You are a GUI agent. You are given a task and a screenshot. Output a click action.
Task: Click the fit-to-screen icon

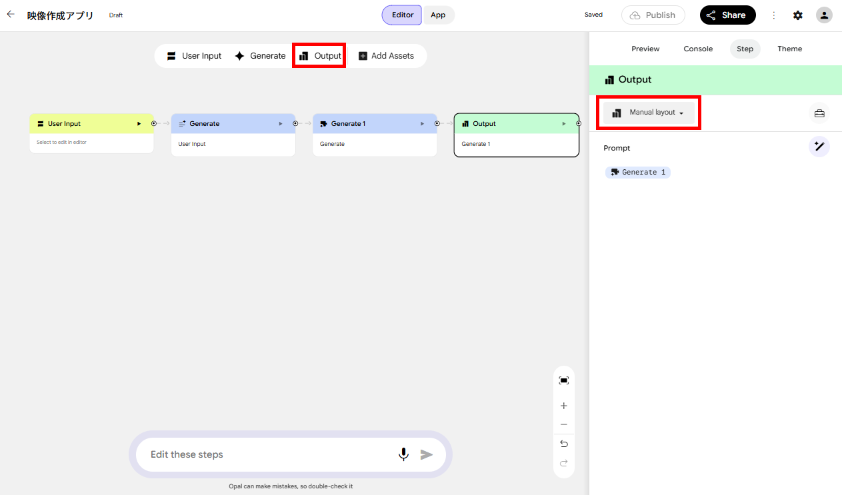click(x=564, y=380)
